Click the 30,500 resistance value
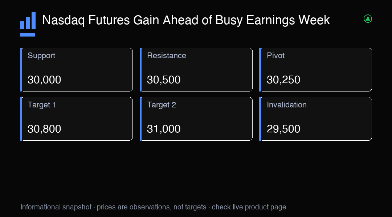 click(x=164, y=80)
